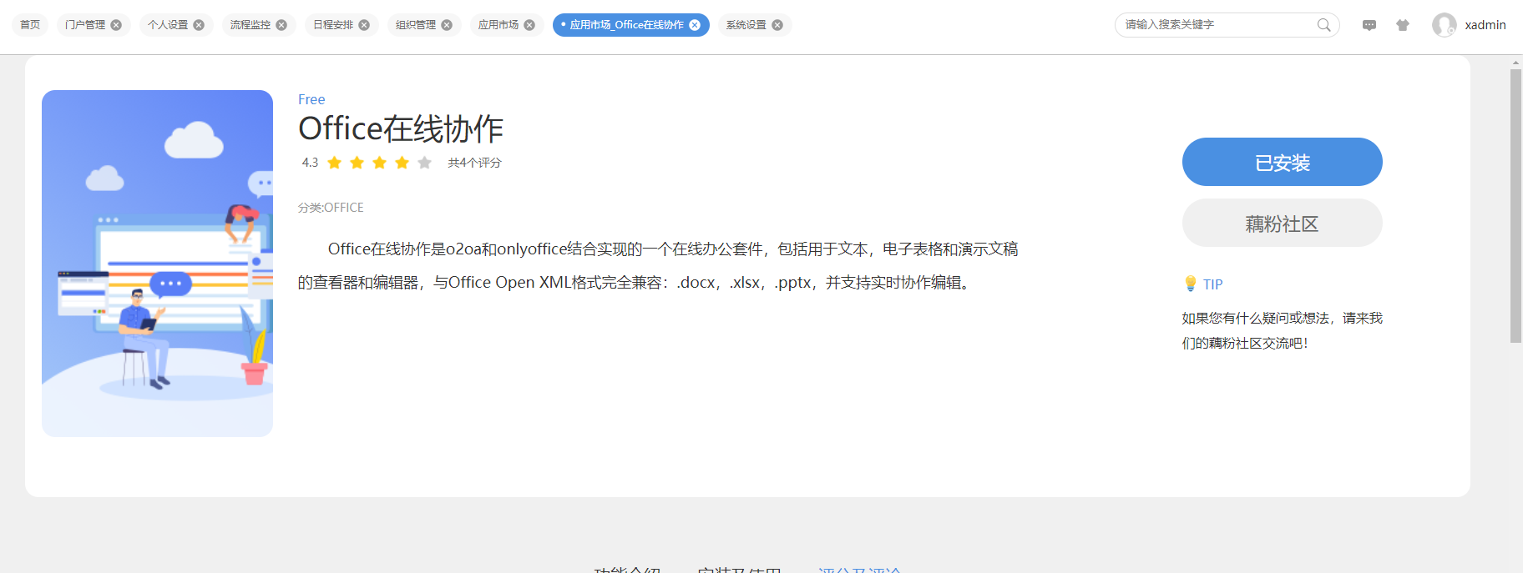Open the 藕粉社区 button
The height and width of the screenshot is (573, 1523).
[1283, 223]
